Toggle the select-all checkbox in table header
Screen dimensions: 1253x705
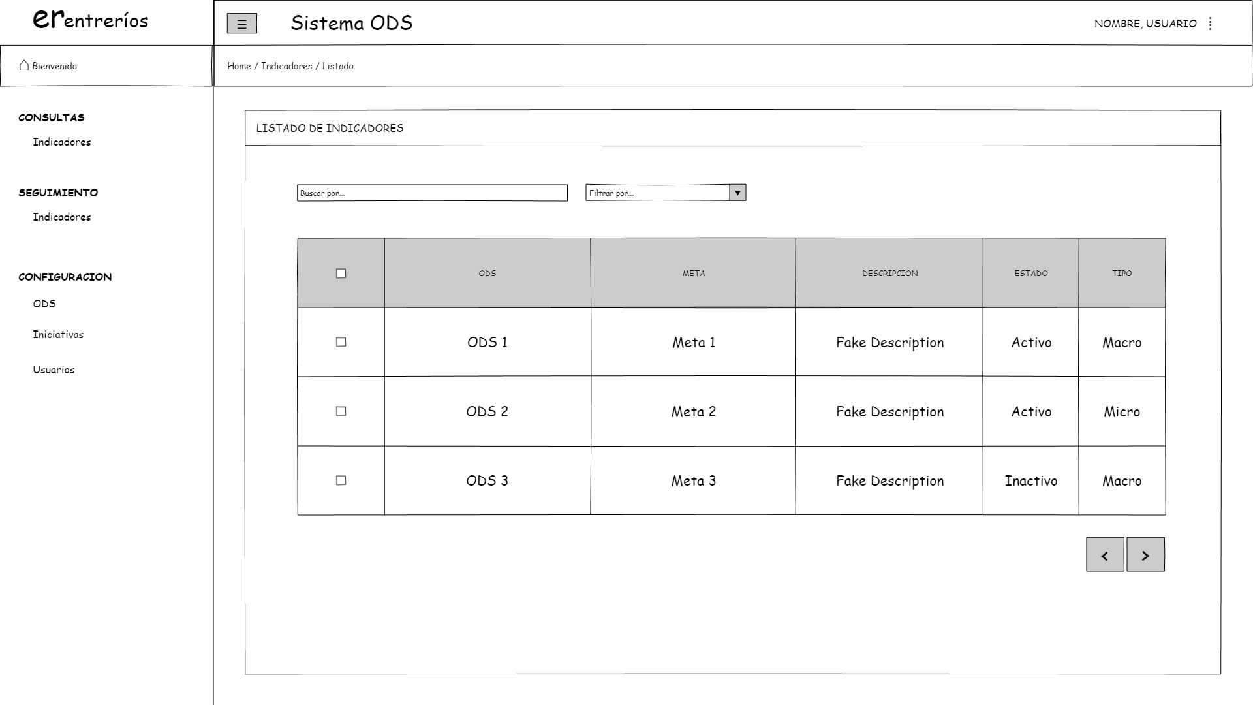pyautogui.click(x=341, y=274)
